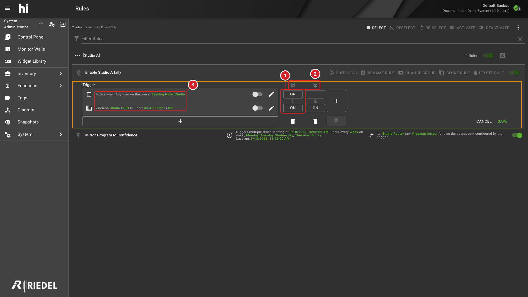Expand the second column double chevron
This screenshot has width=528, height=297.
(x=315, y=85)
